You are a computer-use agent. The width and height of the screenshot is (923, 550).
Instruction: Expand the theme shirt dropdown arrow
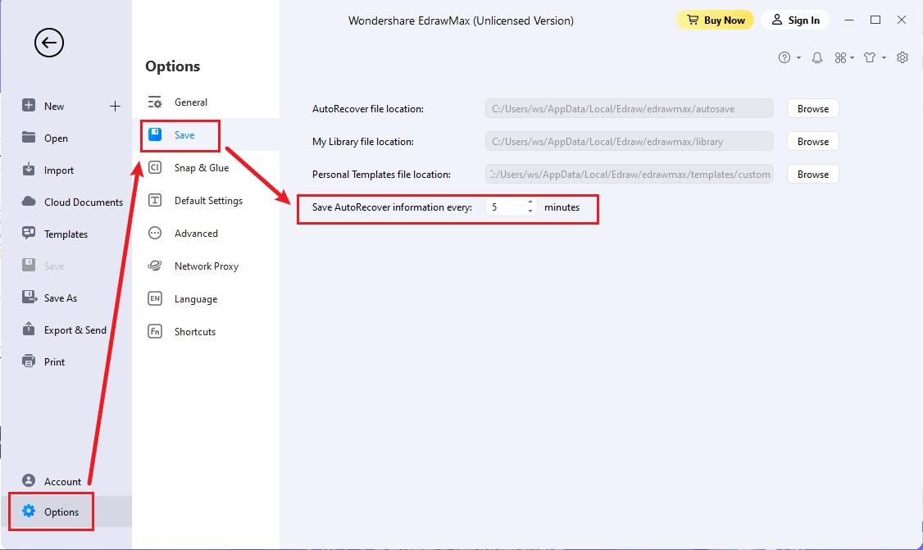tap(884, 57)
